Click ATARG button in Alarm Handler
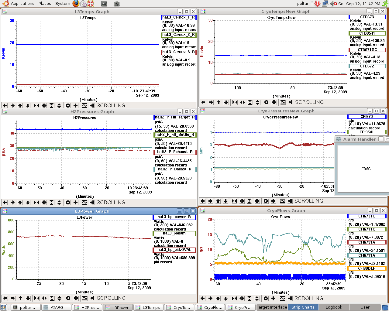The width and height of the screenshot is (389, 311). click(366, 169)
